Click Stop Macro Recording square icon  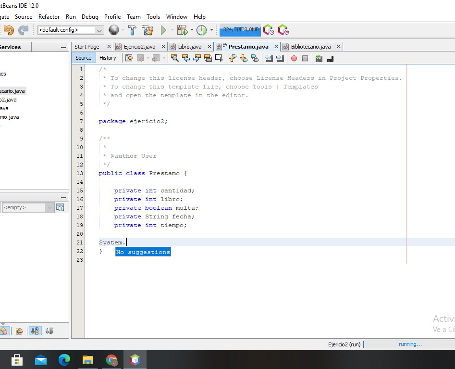[305, 58]
